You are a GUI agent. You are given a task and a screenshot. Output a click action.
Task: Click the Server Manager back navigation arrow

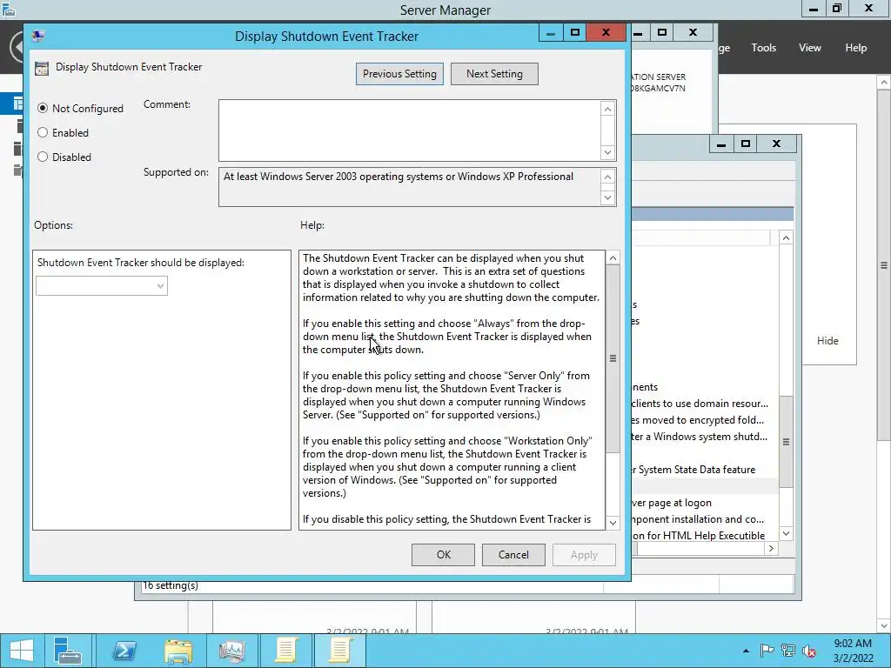click(17, 47)
